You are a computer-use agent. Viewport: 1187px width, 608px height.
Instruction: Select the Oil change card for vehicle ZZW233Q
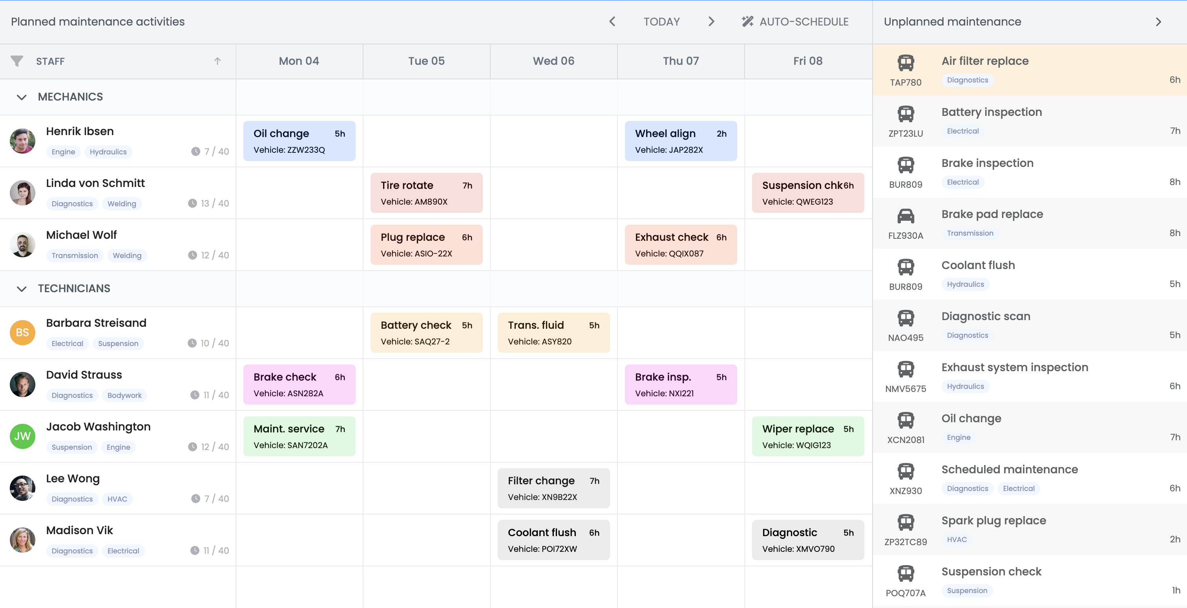point(299,141)
